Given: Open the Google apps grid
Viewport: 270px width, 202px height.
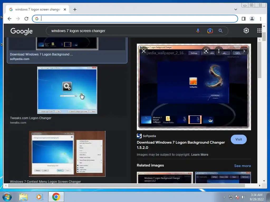Looking at the screenshot, I should coord(259,31).
